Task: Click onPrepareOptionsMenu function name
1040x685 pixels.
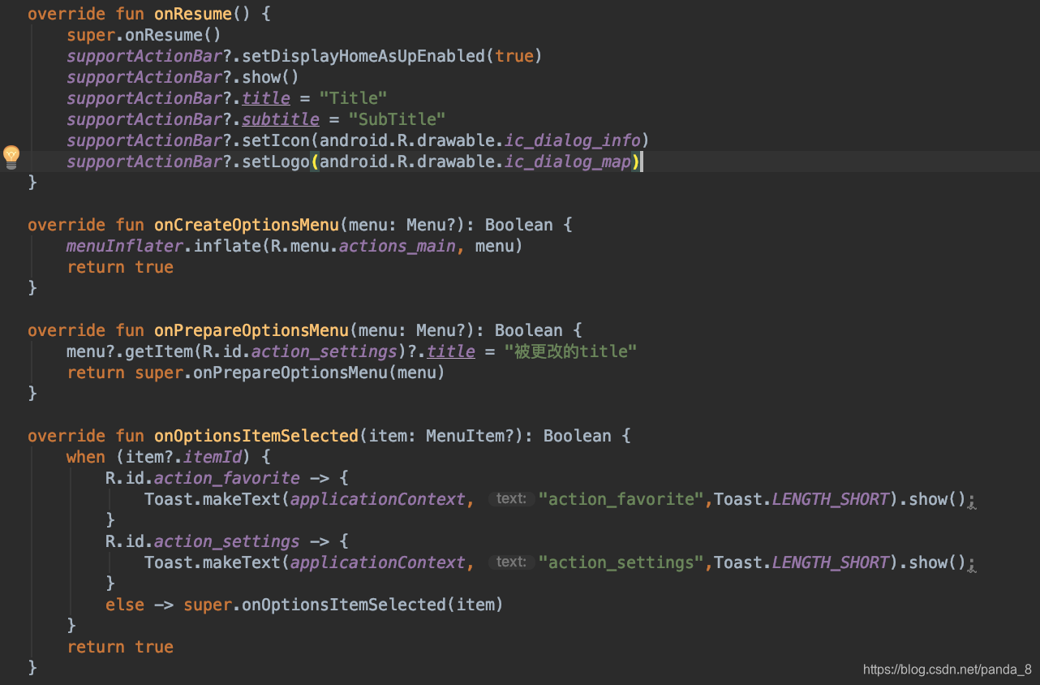Action: point(251,330)
